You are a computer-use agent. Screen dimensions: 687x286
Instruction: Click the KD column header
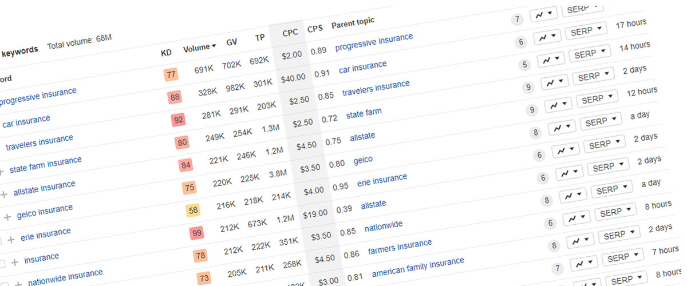[x=166, y=53]
